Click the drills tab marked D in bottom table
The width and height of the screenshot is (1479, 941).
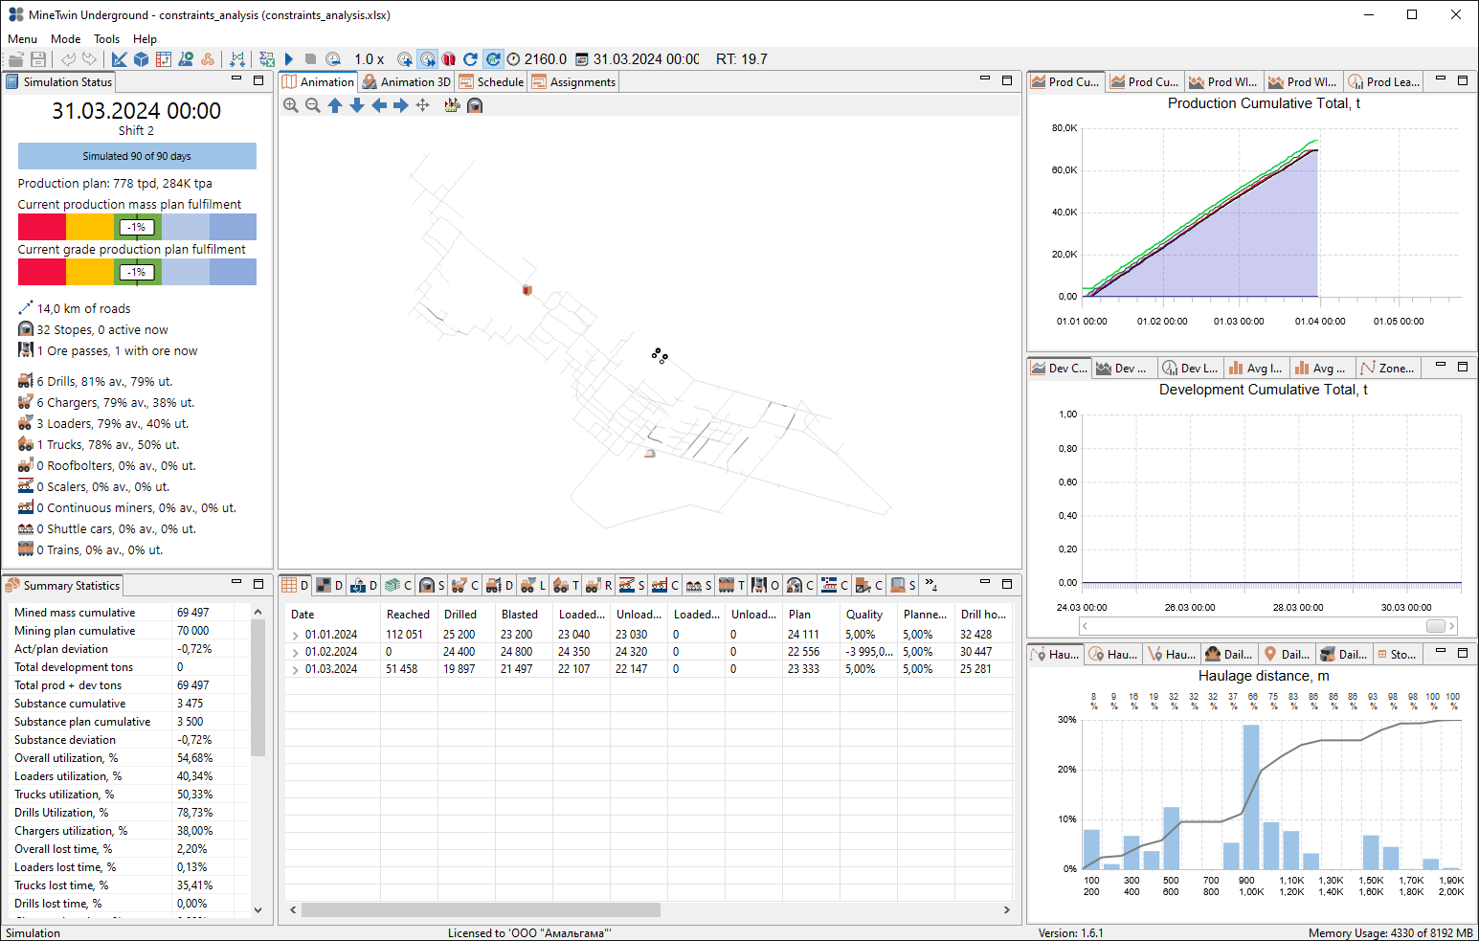[x=501, y=585]
